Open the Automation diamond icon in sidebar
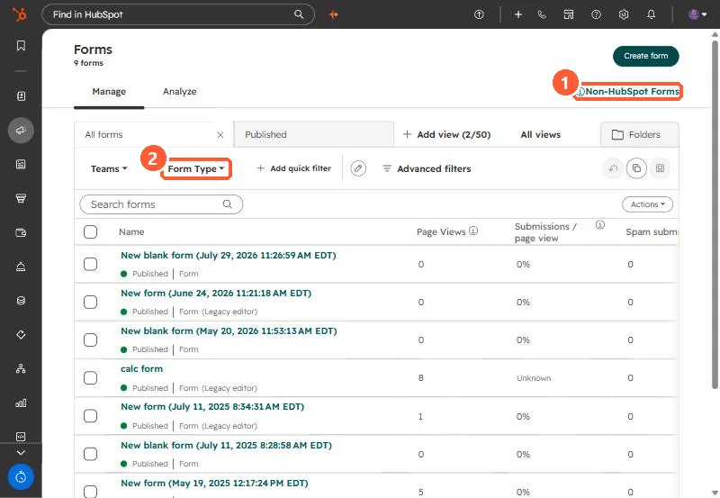 pos(21,334)
